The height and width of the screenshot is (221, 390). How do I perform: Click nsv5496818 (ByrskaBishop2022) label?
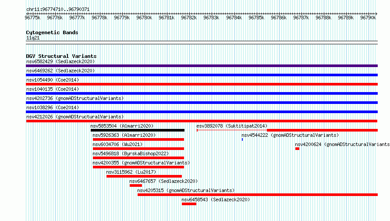[x=131, y=153]
